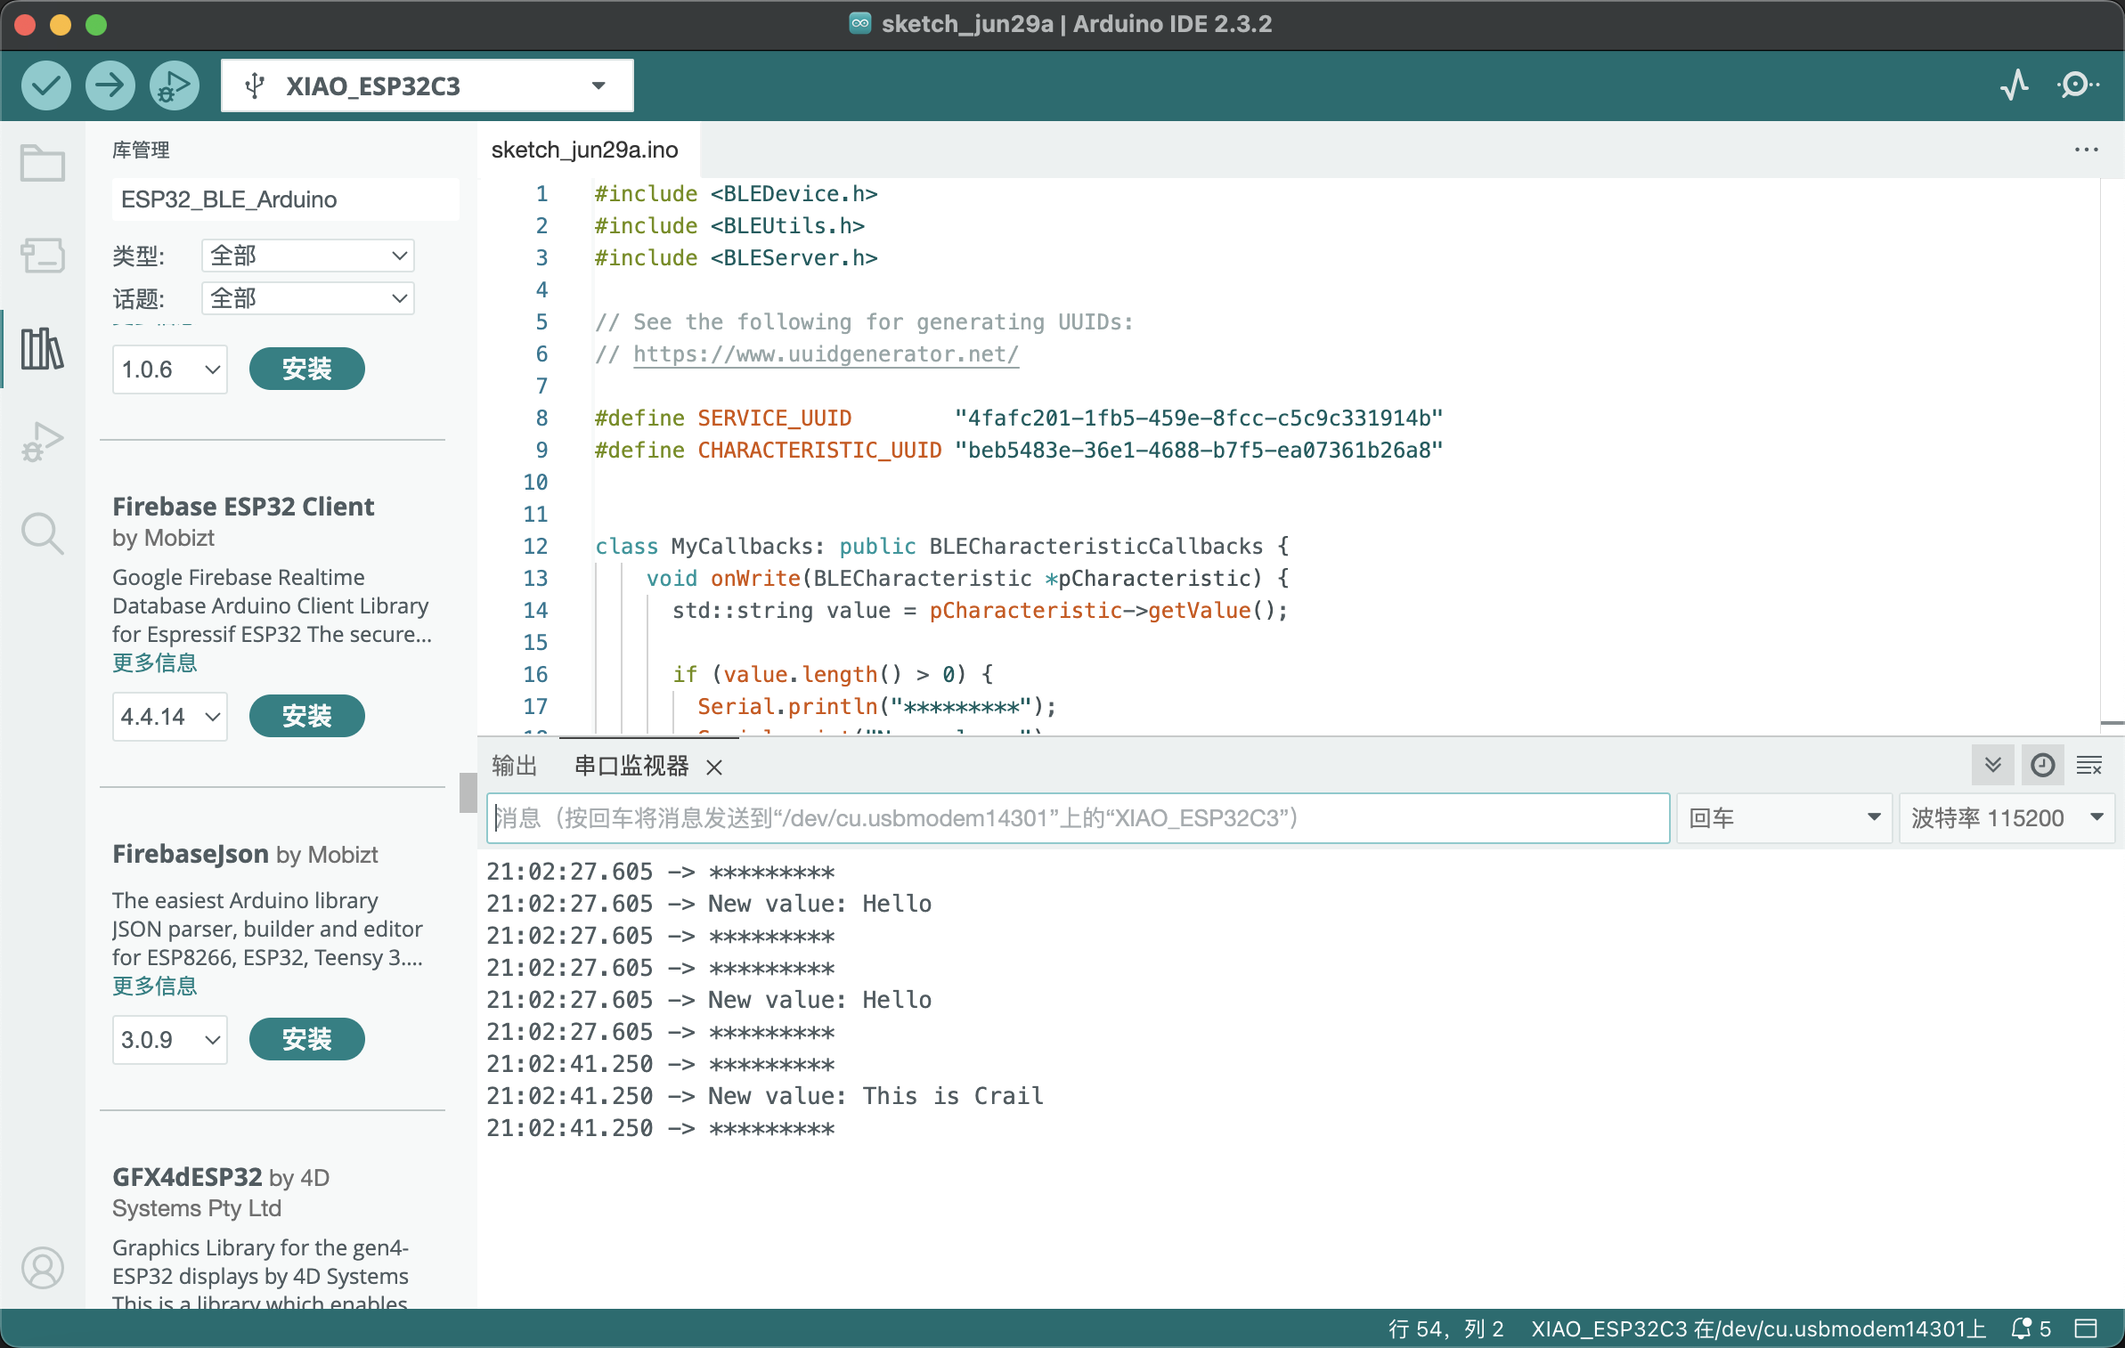
Task: Click the Verify sketch checkmark button
Action: pyautogui.click(x=45, y=85)
